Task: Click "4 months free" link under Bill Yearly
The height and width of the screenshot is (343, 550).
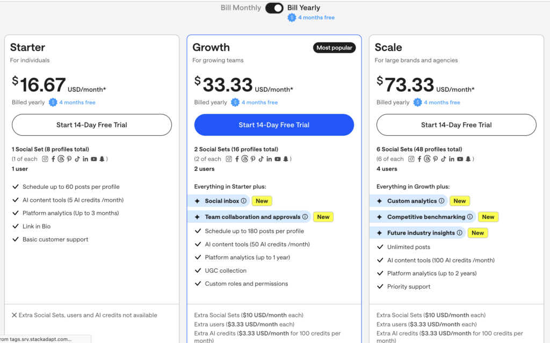Action: coord(316,18)
